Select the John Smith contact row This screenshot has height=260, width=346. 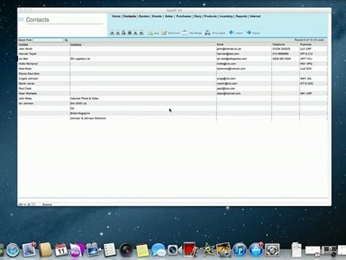coord(173,49)
